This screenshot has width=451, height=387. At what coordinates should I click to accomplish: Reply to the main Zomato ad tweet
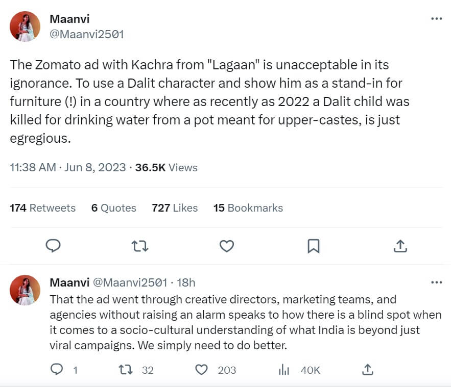coord(53,246)
